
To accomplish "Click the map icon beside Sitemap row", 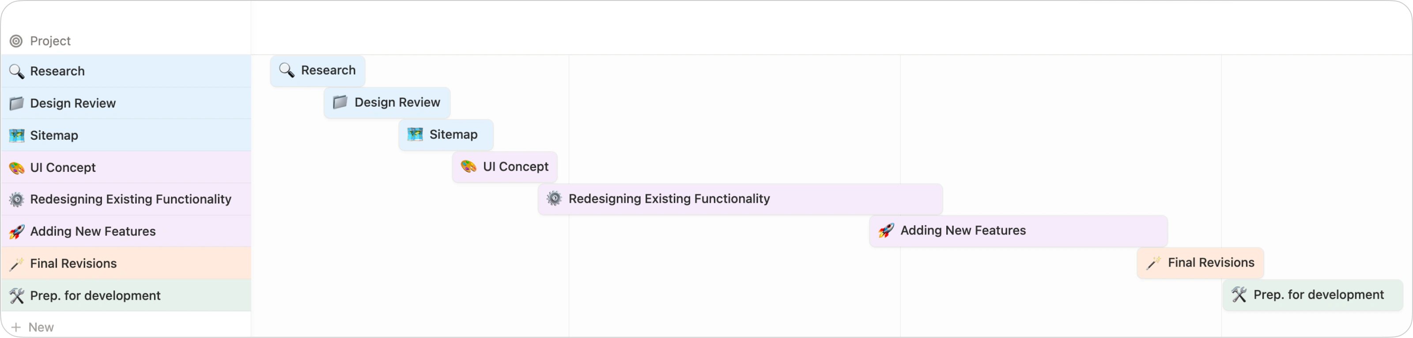I will click(16, 135).
